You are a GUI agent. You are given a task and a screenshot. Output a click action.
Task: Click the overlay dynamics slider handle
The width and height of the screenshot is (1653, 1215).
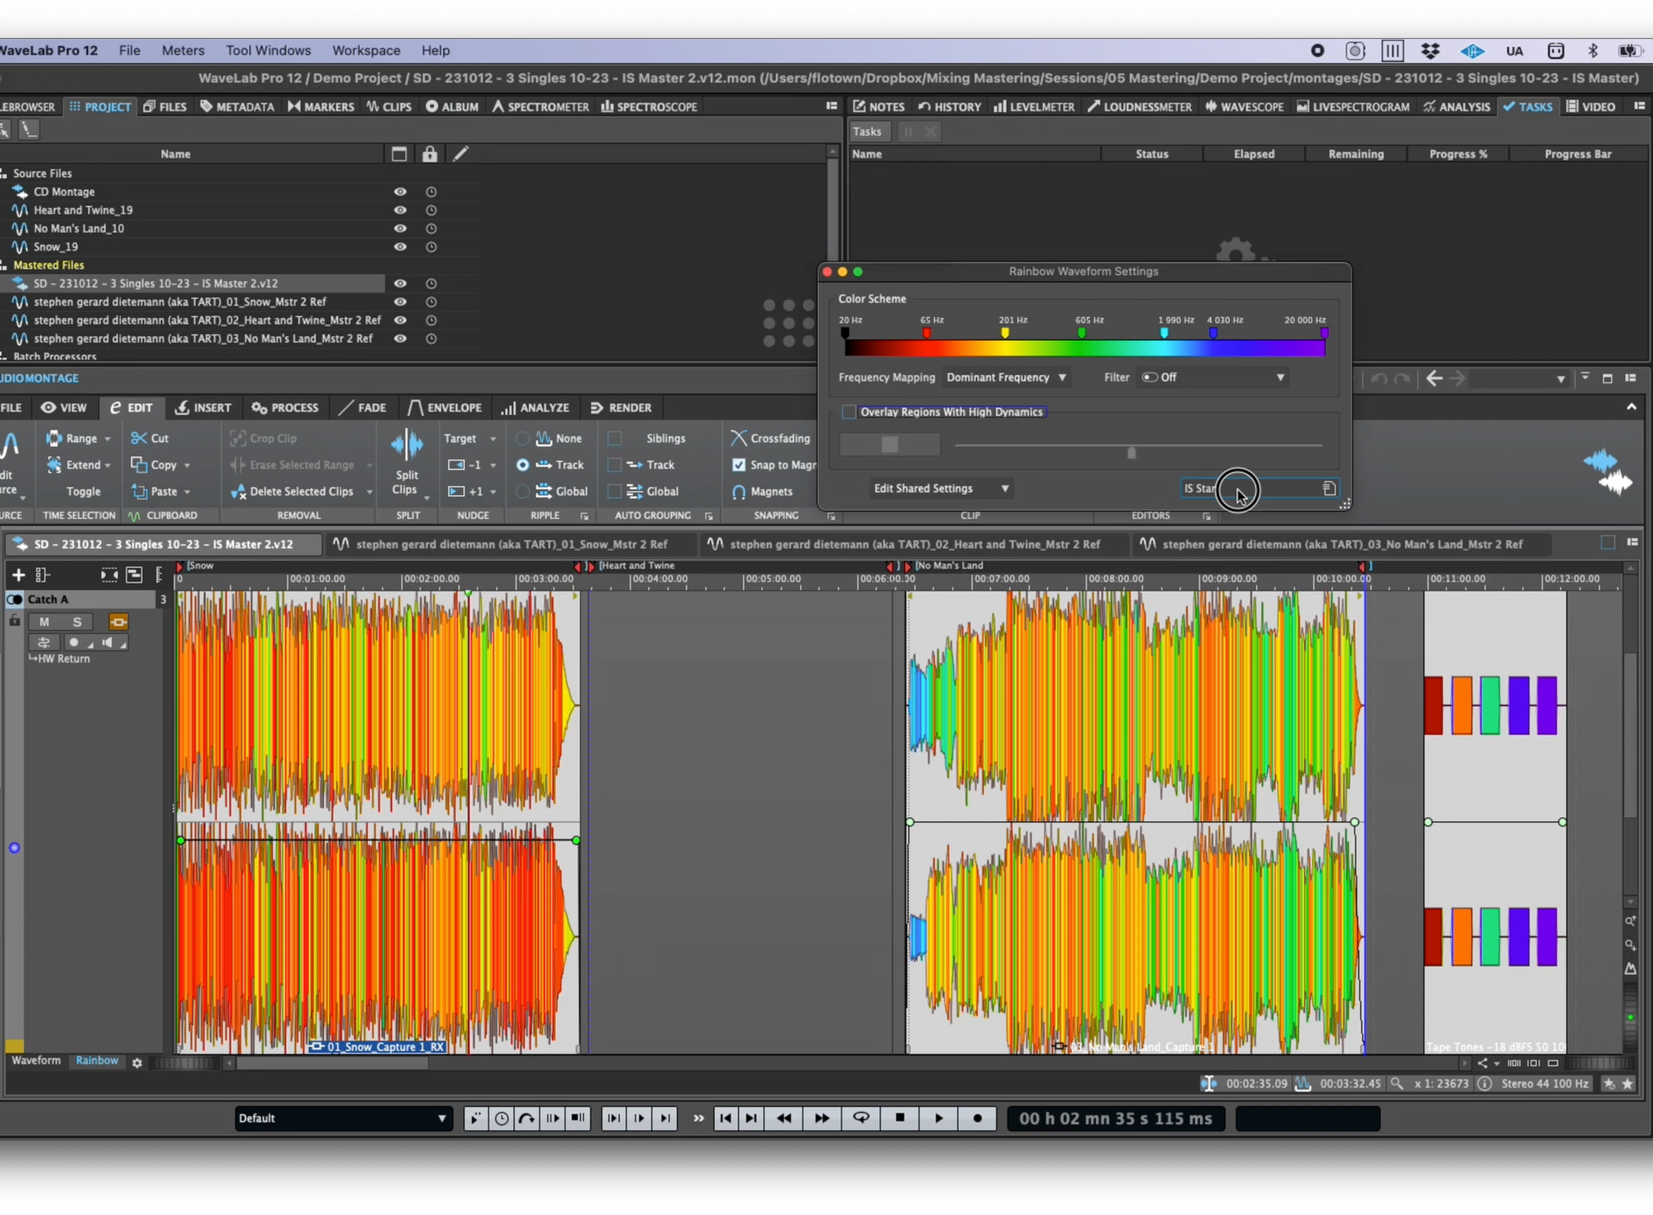[1131, 453]
